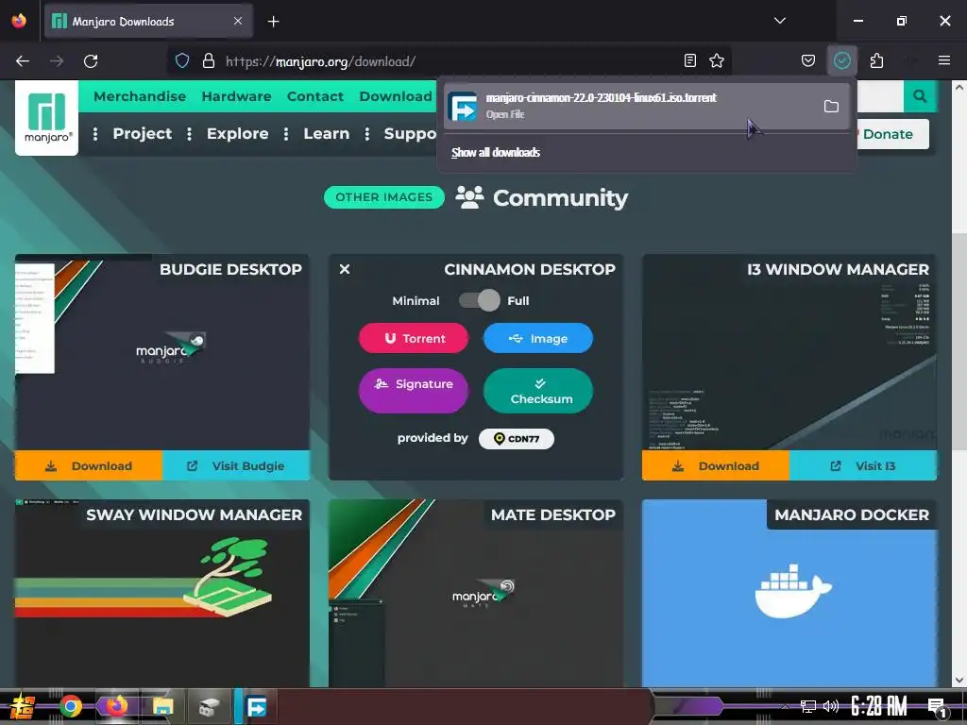Open tracking protection shield icon
Image resolution: width=967 pixels, height=725 pixels.
tap(182, 61)
